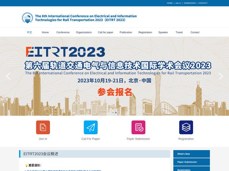The width and height of the screenshot is (229, 171).
Task: Open the Speaker menu item
Action: [x=163, y=32]
